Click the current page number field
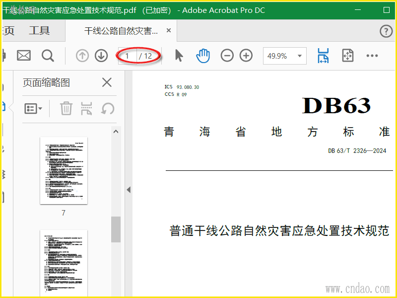 pyautogui.click(x=128, y=56)
